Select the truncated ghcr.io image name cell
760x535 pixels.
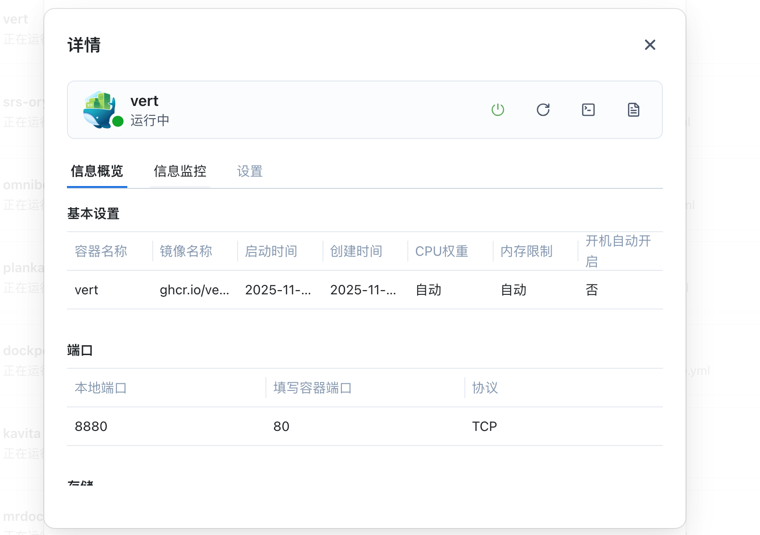[194, 290]
